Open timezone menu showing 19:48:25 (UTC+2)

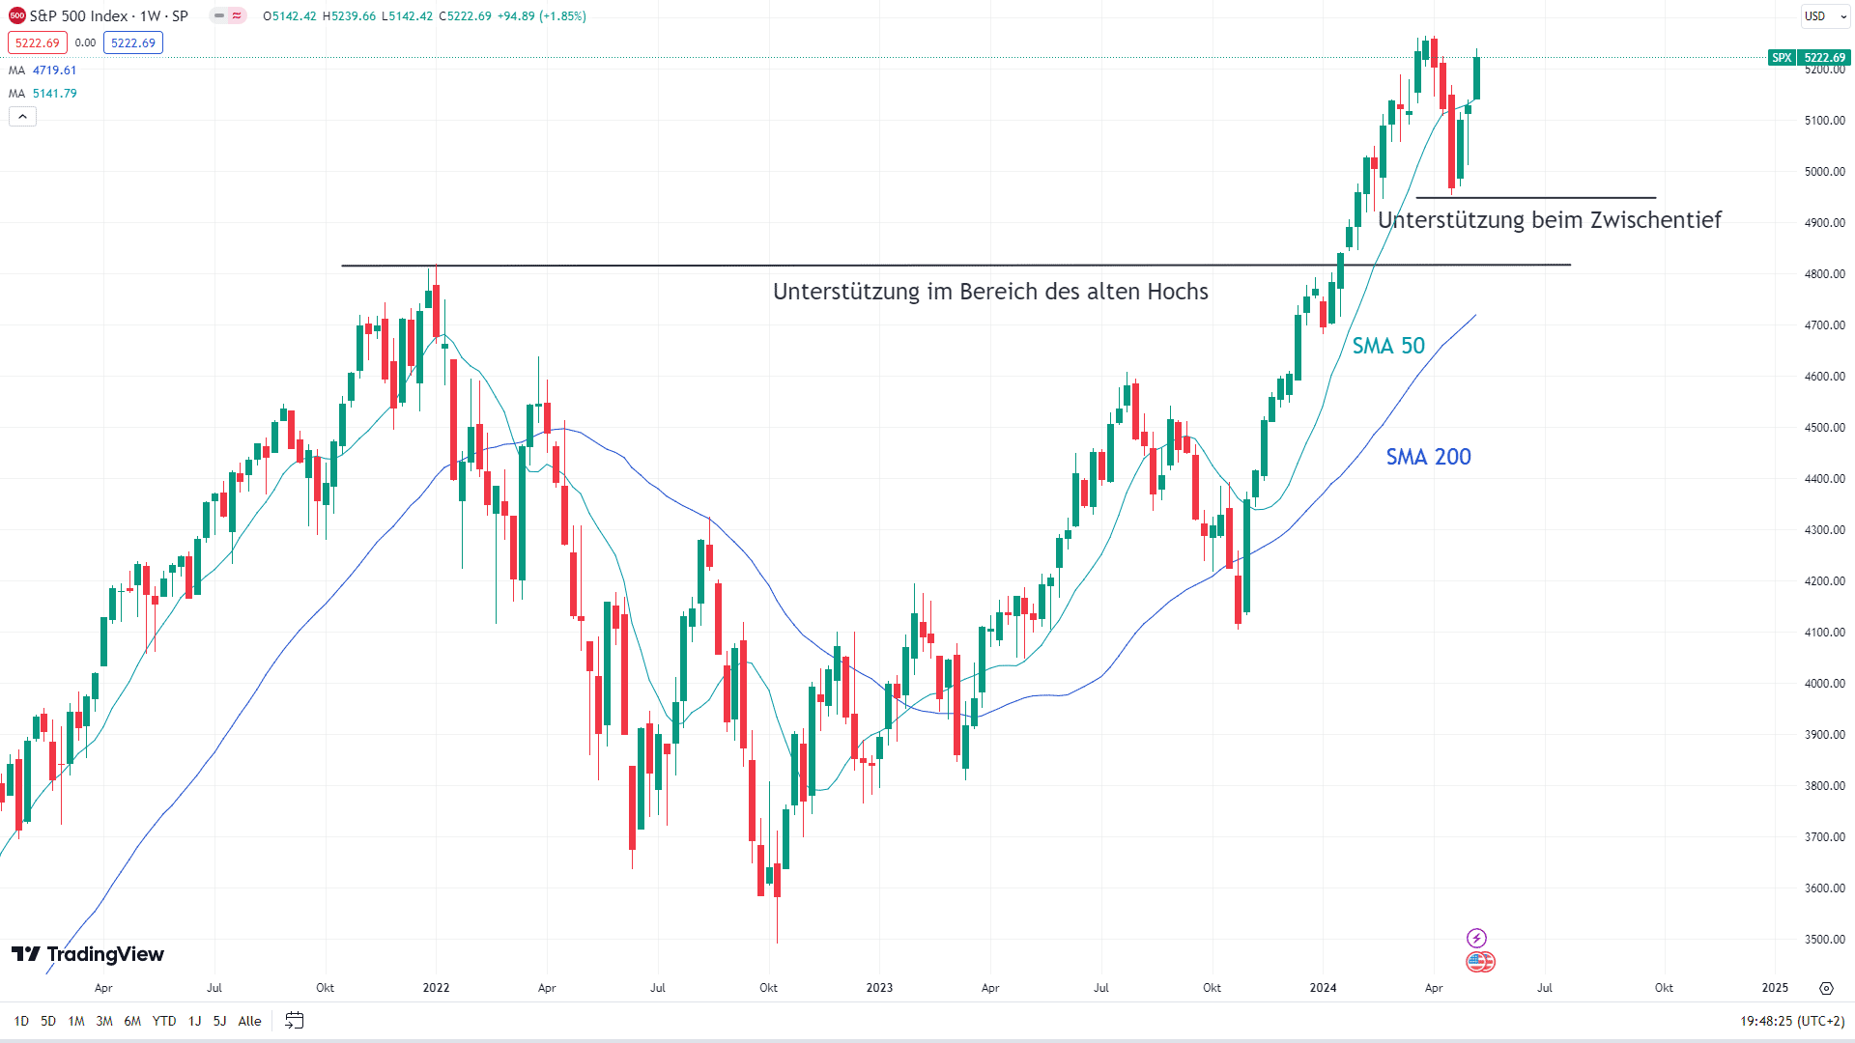(1792, 1021)
